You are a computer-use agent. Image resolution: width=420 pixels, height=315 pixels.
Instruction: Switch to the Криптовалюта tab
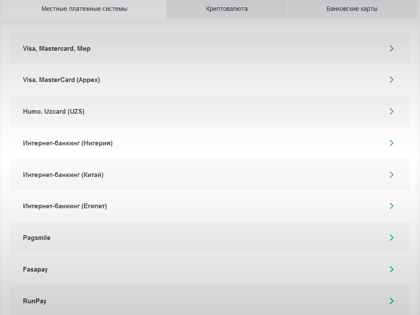click(227, 9)
